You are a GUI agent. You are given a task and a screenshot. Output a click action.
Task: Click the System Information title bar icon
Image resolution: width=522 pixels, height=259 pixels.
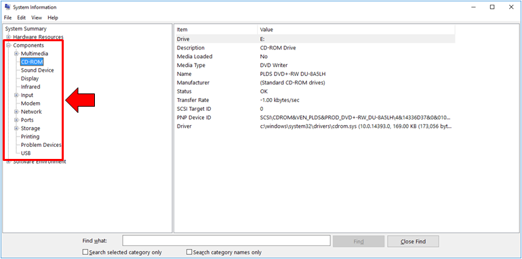coord(7,7)
